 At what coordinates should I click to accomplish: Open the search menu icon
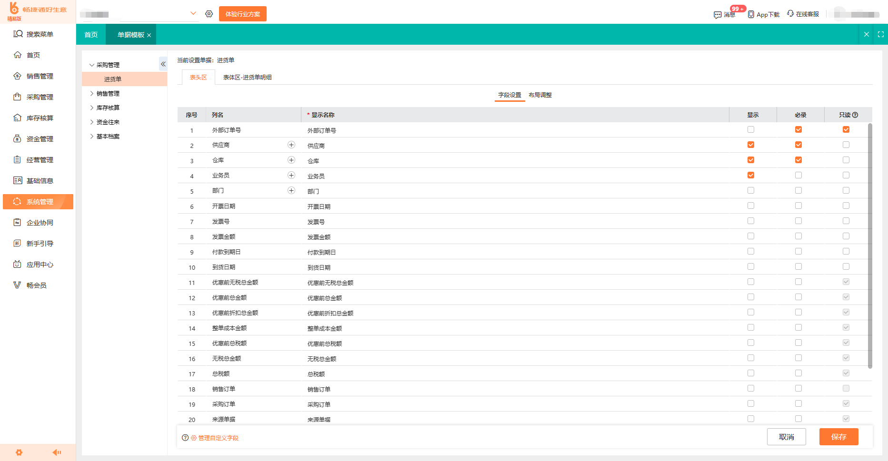(18, 34)
